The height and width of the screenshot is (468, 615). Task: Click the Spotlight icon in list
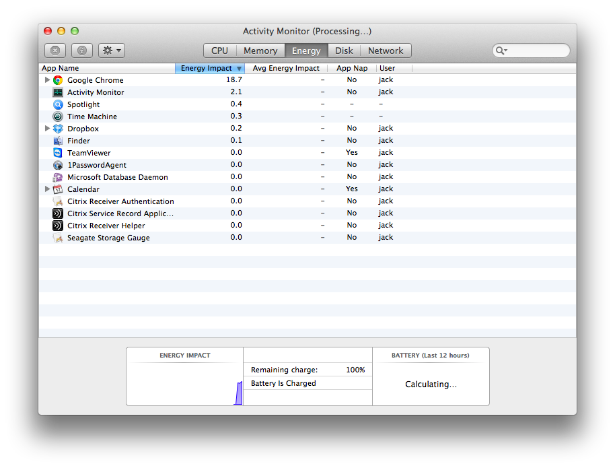(x=58, y=104)
